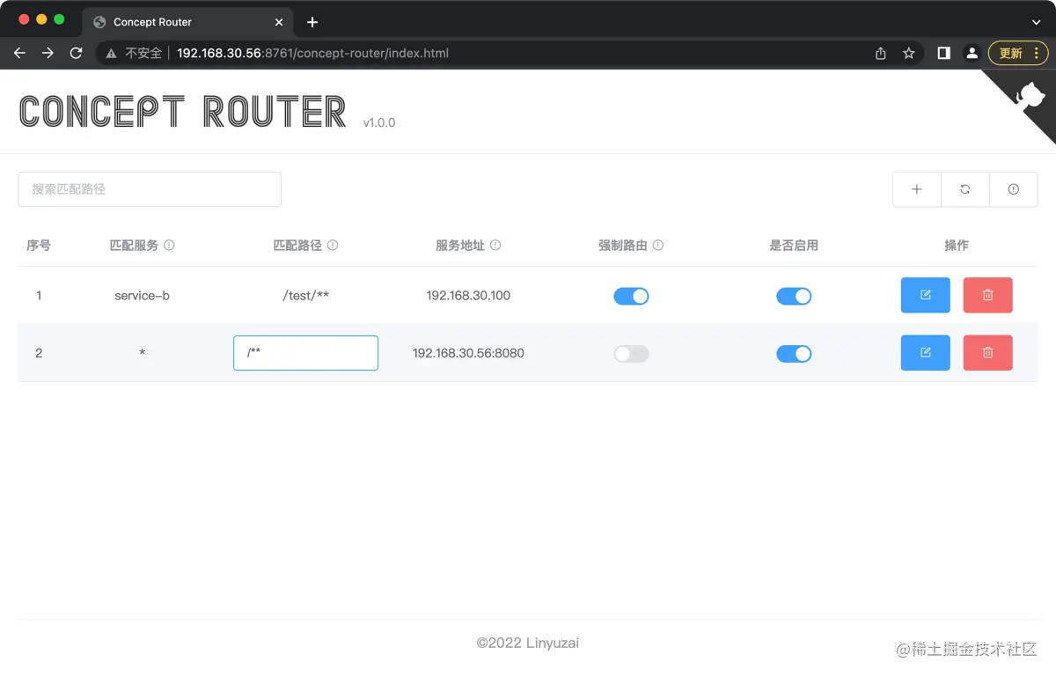Open the browser profile avatar
The width and height of the screenshot is (1056, 677).
coord(972,53)
